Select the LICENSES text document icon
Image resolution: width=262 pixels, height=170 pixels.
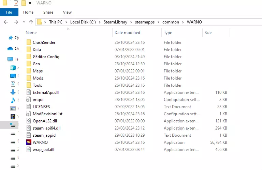point(29,107)
